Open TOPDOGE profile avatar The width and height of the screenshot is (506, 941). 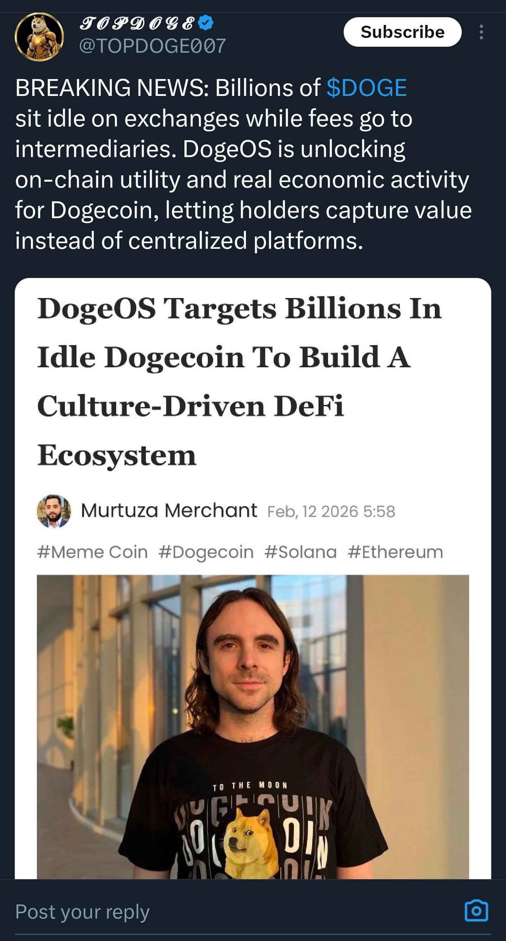tap(39, 37)
